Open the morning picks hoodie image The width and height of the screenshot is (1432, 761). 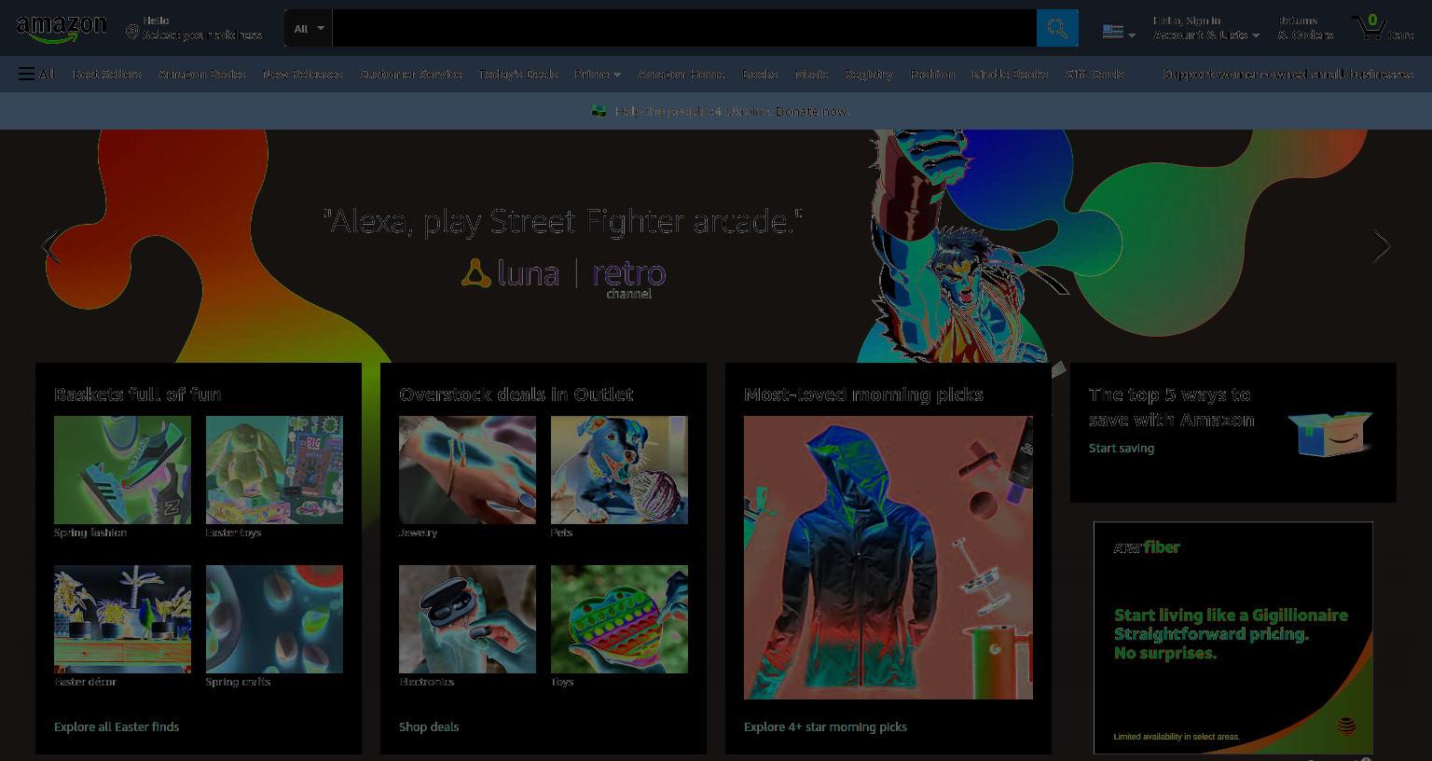point(888,558)
